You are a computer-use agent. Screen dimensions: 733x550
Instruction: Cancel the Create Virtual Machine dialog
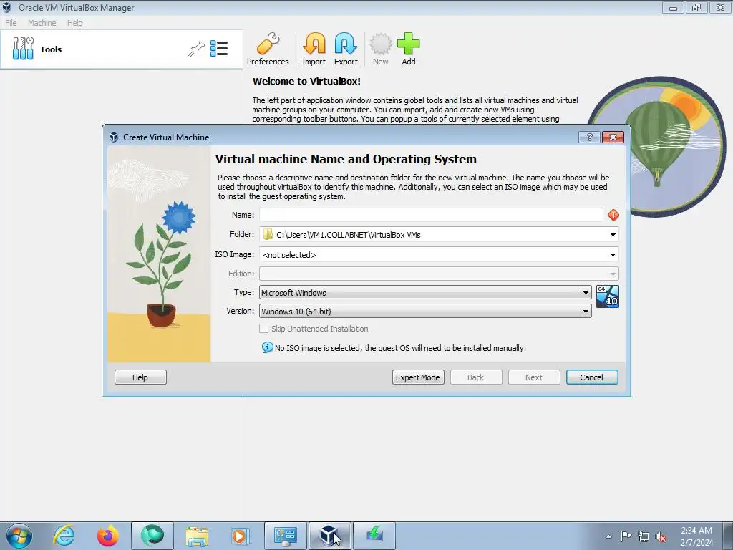coord(592,377)
